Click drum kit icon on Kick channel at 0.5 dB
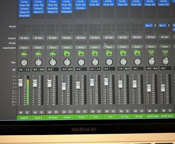The width and height of the screenshot is (175, 144). (109, 53)
